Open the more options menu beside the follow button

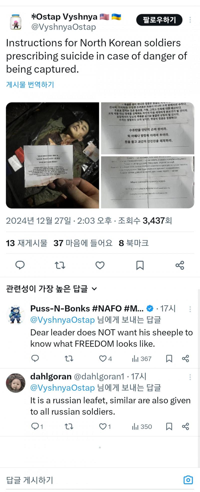190,20
